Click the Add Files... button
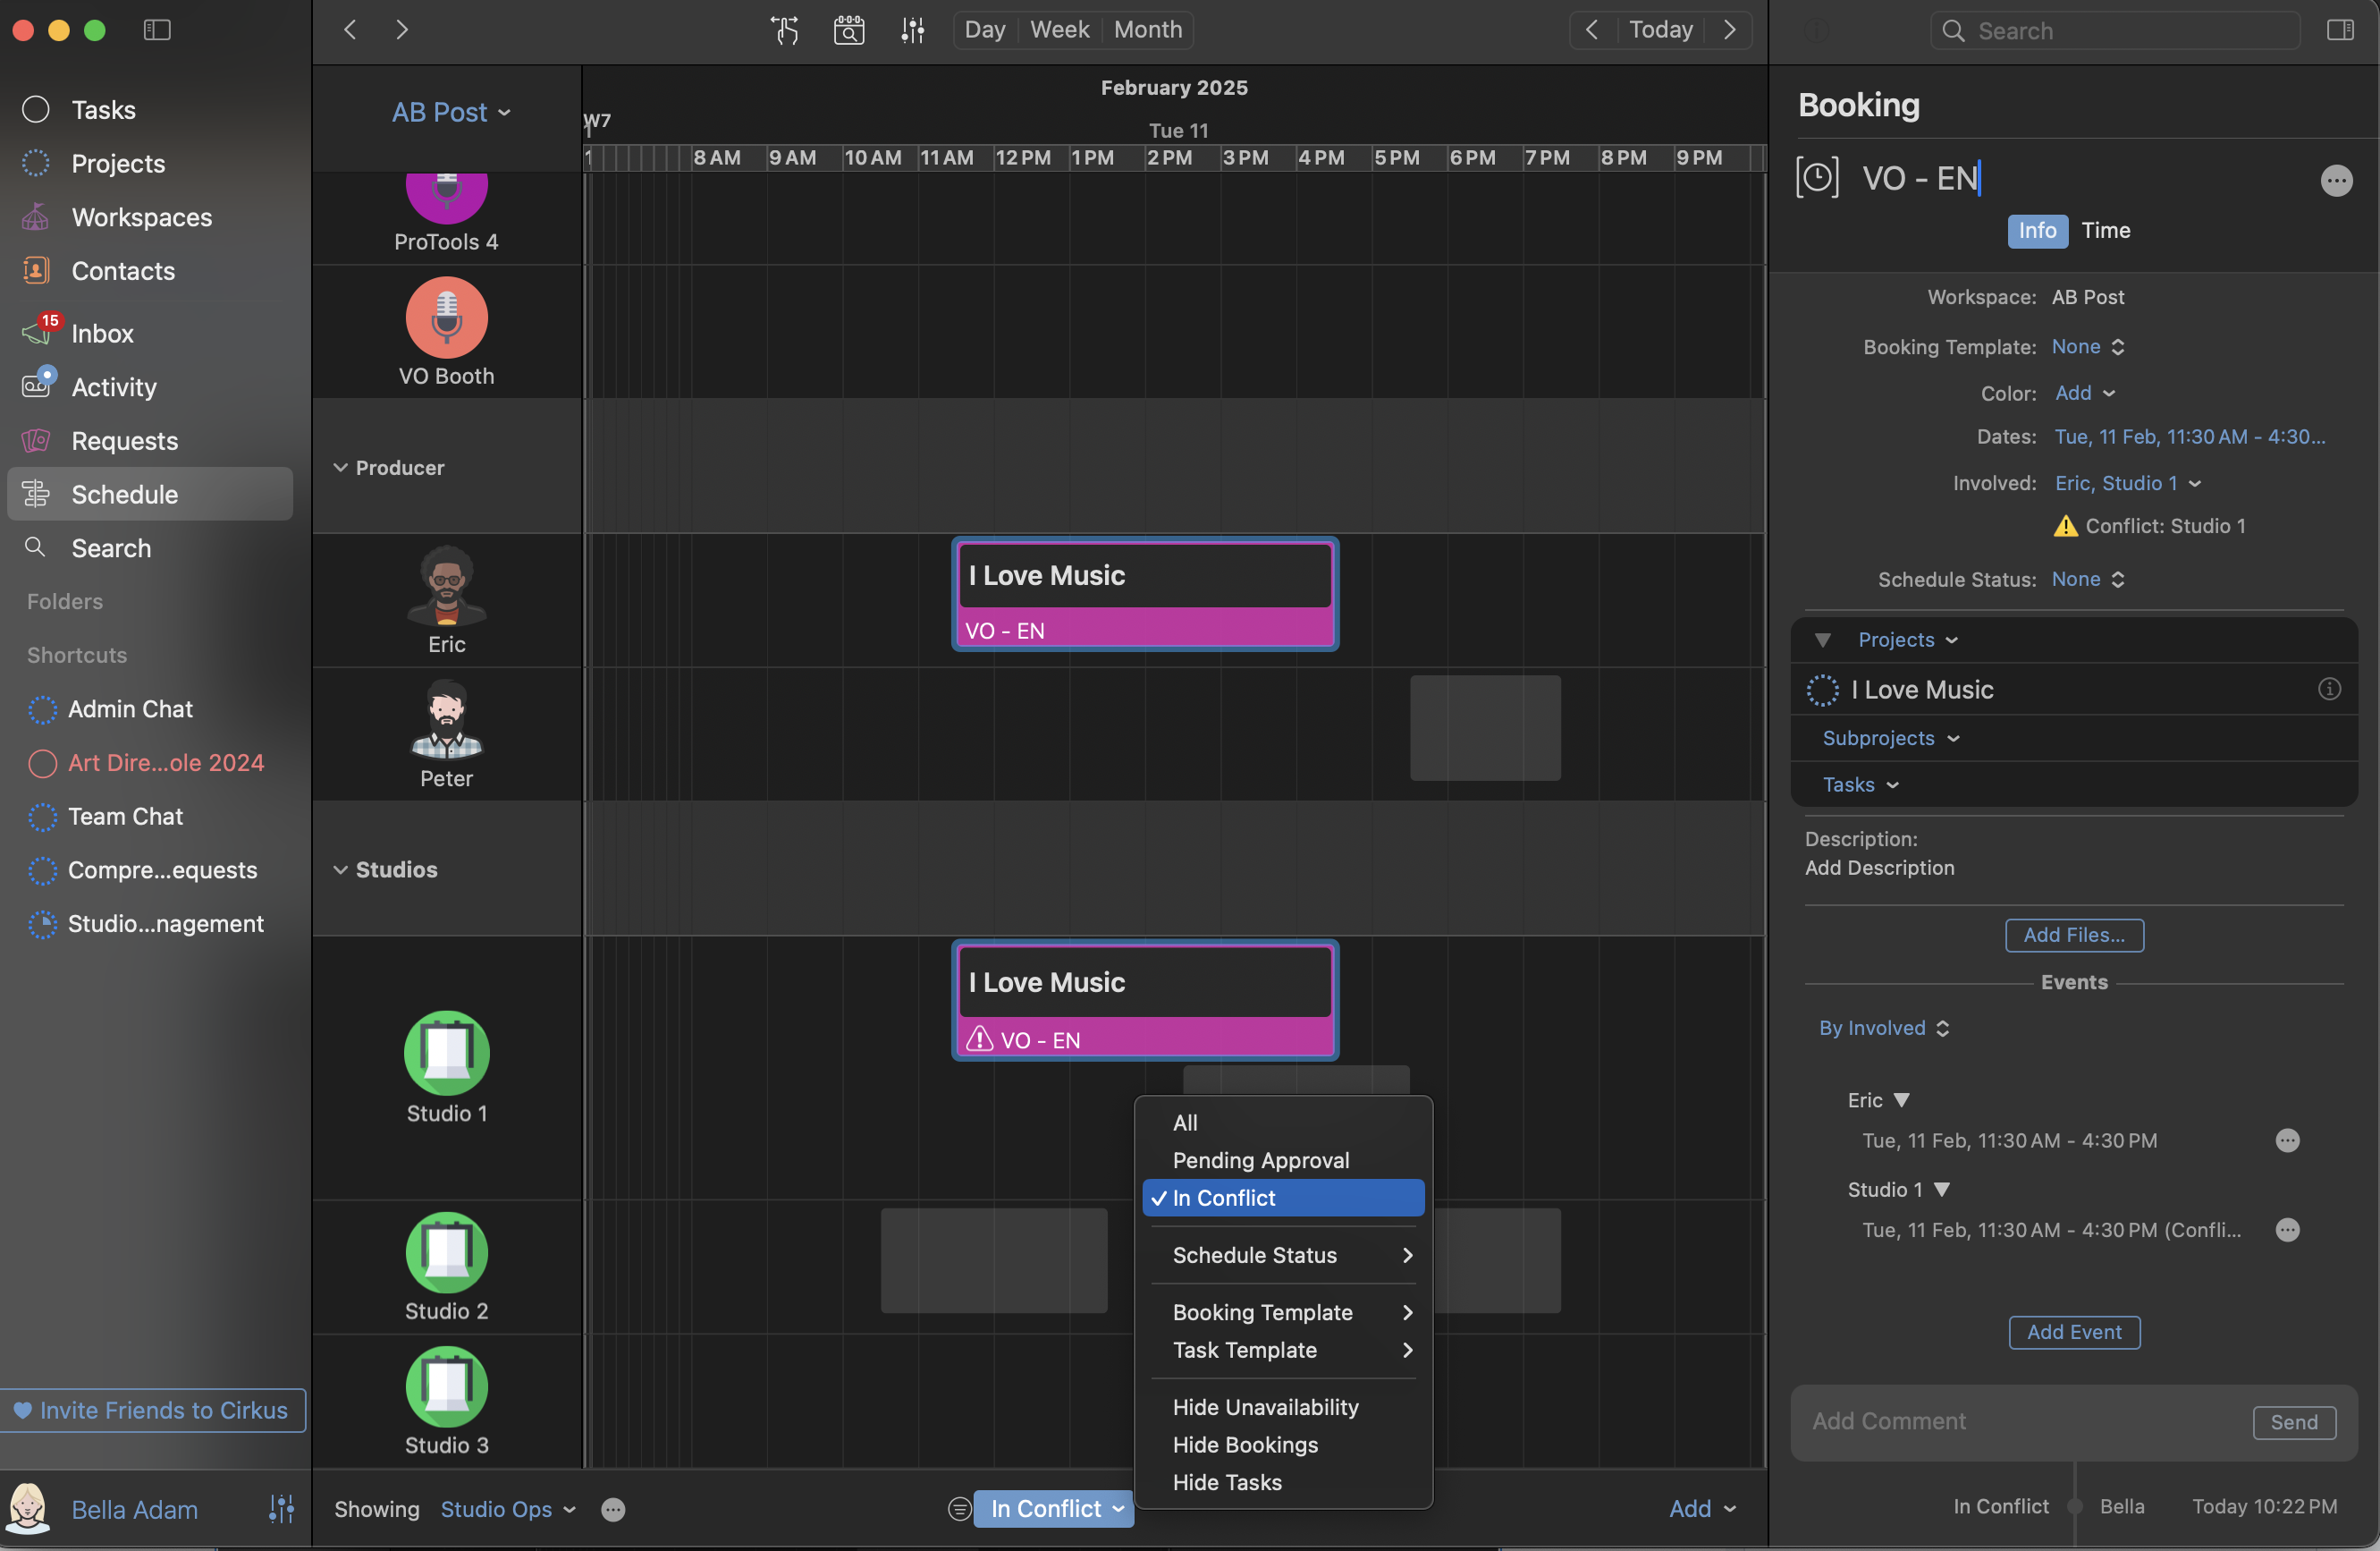Image resolution: width=2380 pixels, height=1551 pixels. (x=2073, y=935)
